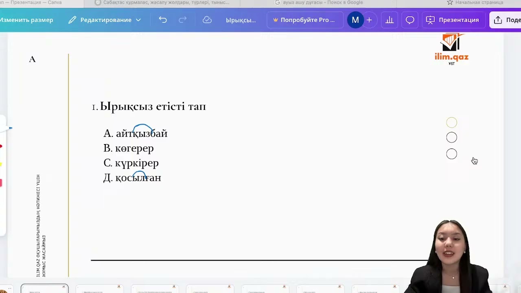Click the Попробуйте Pro button
The image size is (521, 293).
pyautogui.click(x=304, y=20)
